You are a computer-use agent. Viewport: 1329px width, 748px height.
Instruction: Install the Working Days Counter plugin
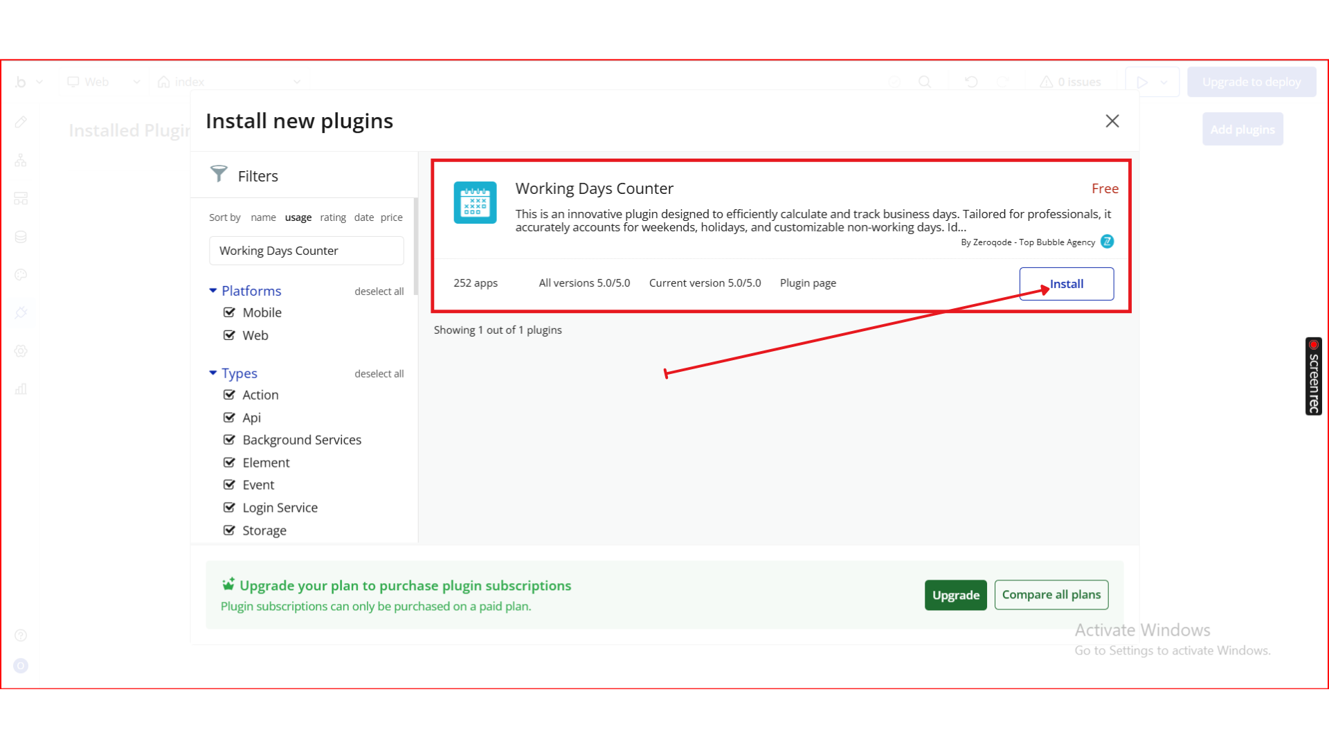click(x=1066, y=284)
